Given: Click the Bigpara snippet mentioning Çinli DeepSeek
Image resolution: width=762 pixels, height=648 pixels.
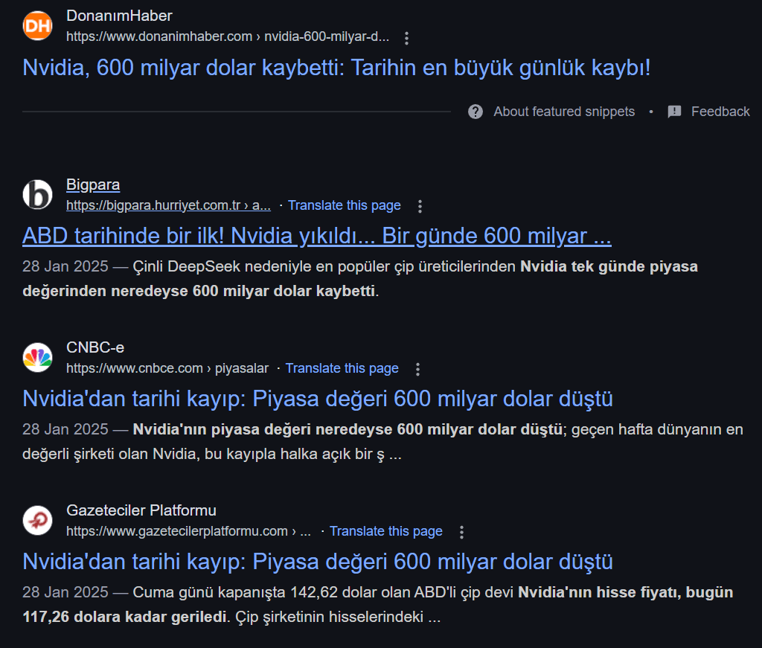Looking at the screenshot, I should click(360, 279).
